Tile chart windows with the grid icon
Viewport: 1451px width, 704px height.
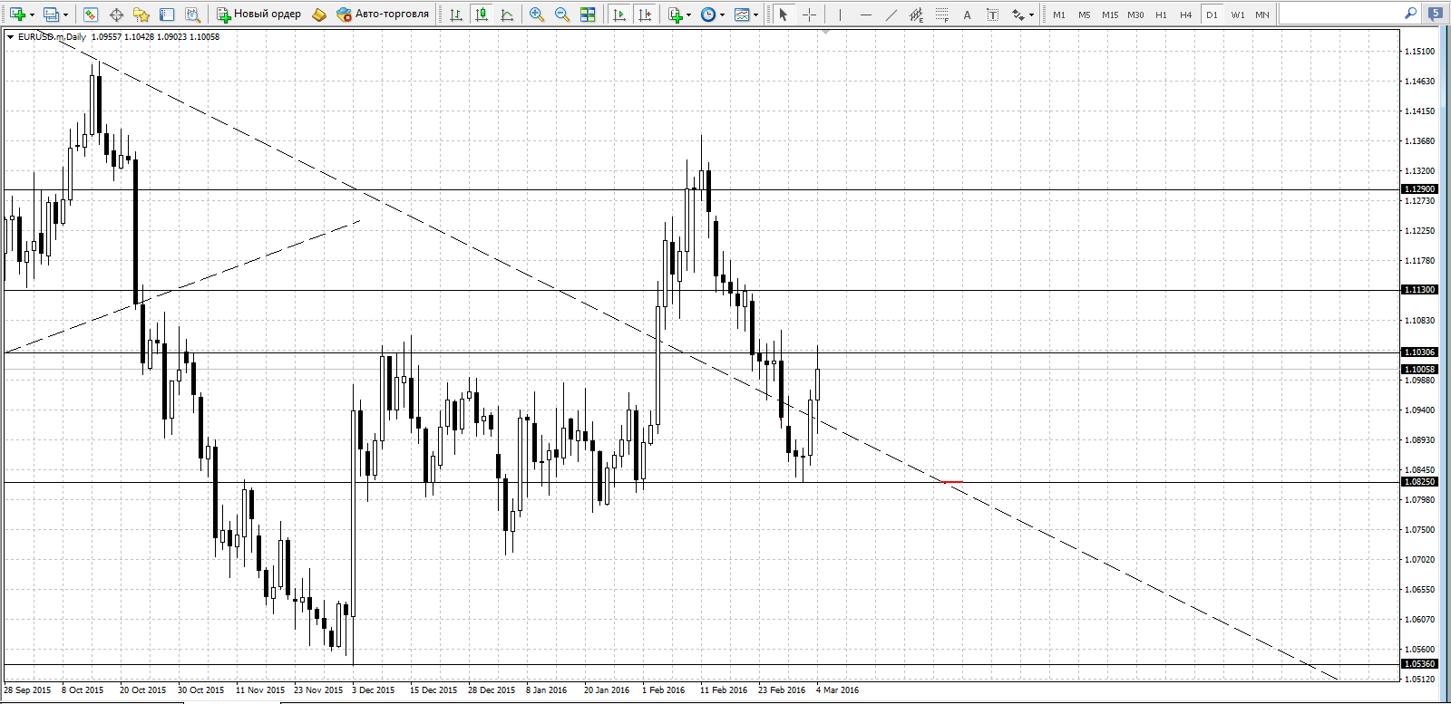(x=588, y=14)
